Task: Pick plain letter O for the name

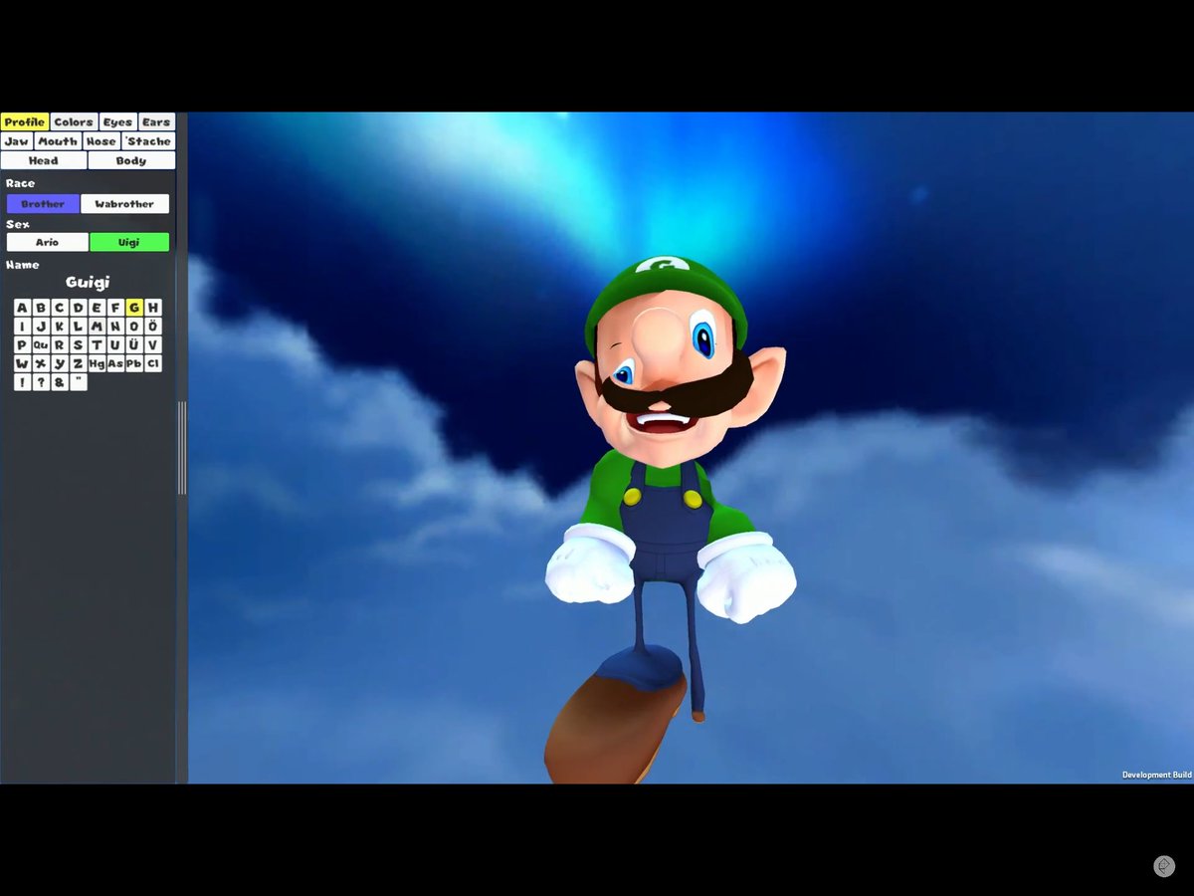Action: click(x=134, y=327)
